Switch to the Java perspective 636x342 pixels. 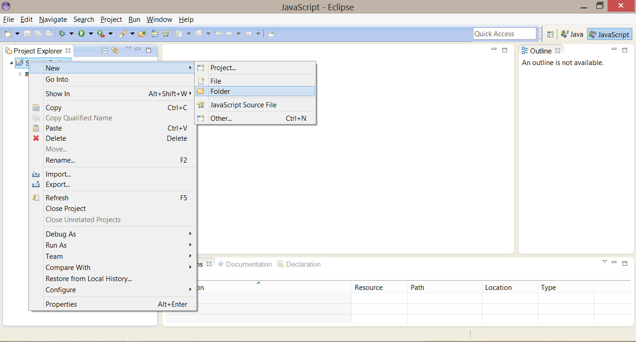click(571, 33)
